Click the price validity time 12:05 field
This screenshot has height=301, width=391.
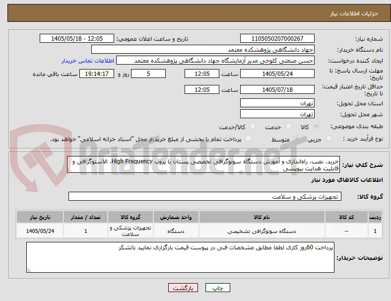pos(202,89)
